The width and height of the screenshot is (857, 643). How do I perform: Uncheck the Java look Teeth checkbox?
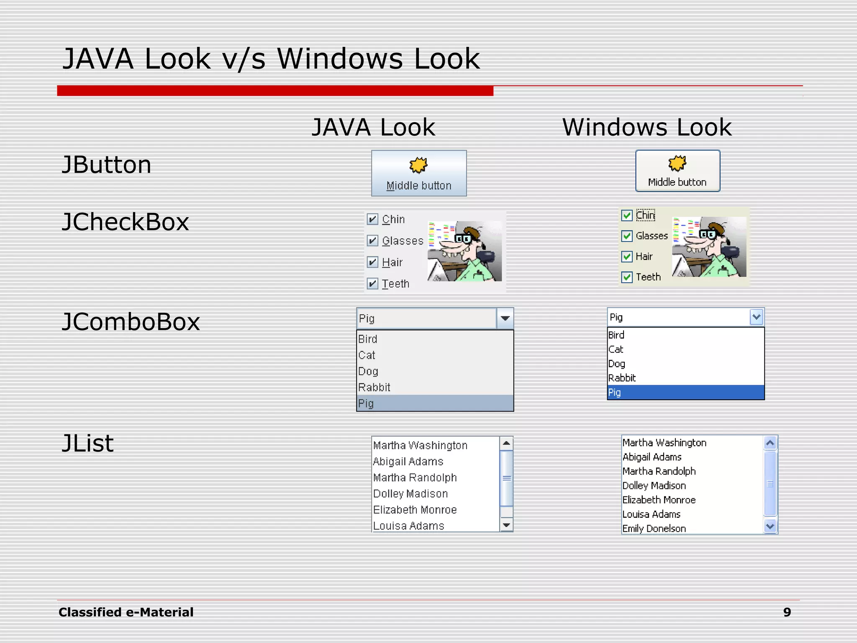point(372,283)
